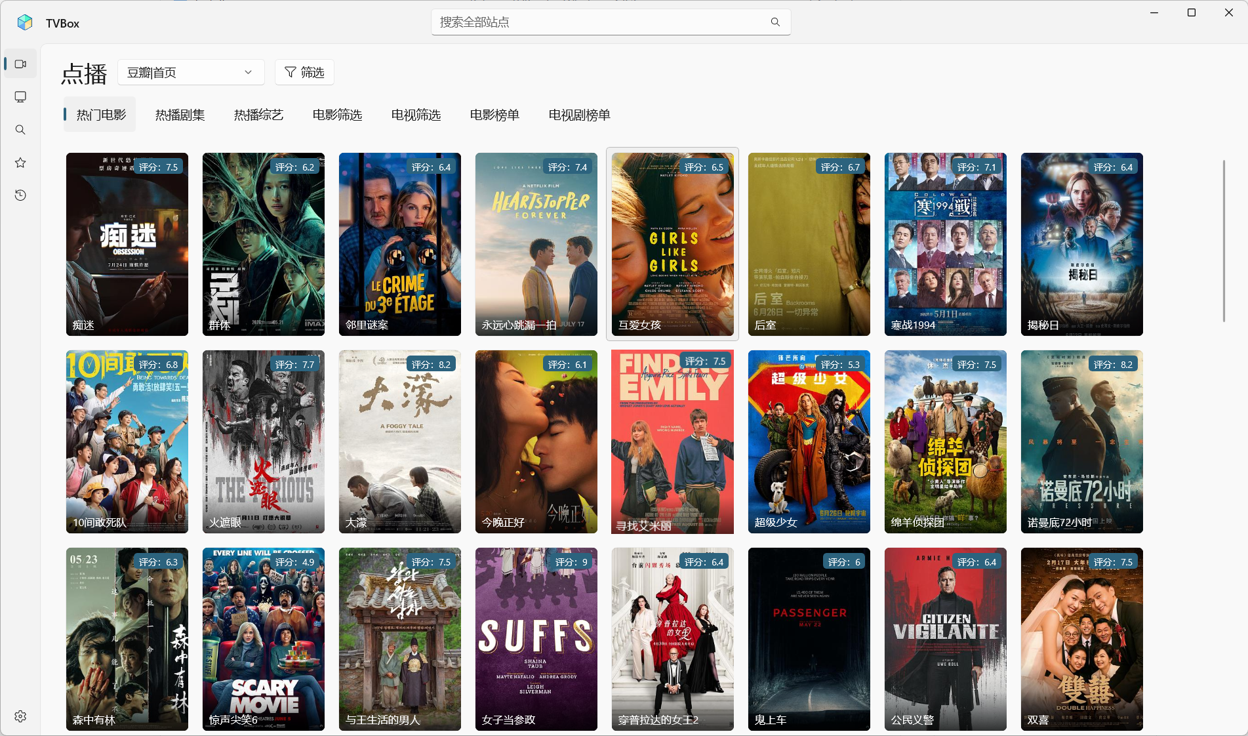
Task: Select the 双喜 movie card
Action: coord(1082,639)
